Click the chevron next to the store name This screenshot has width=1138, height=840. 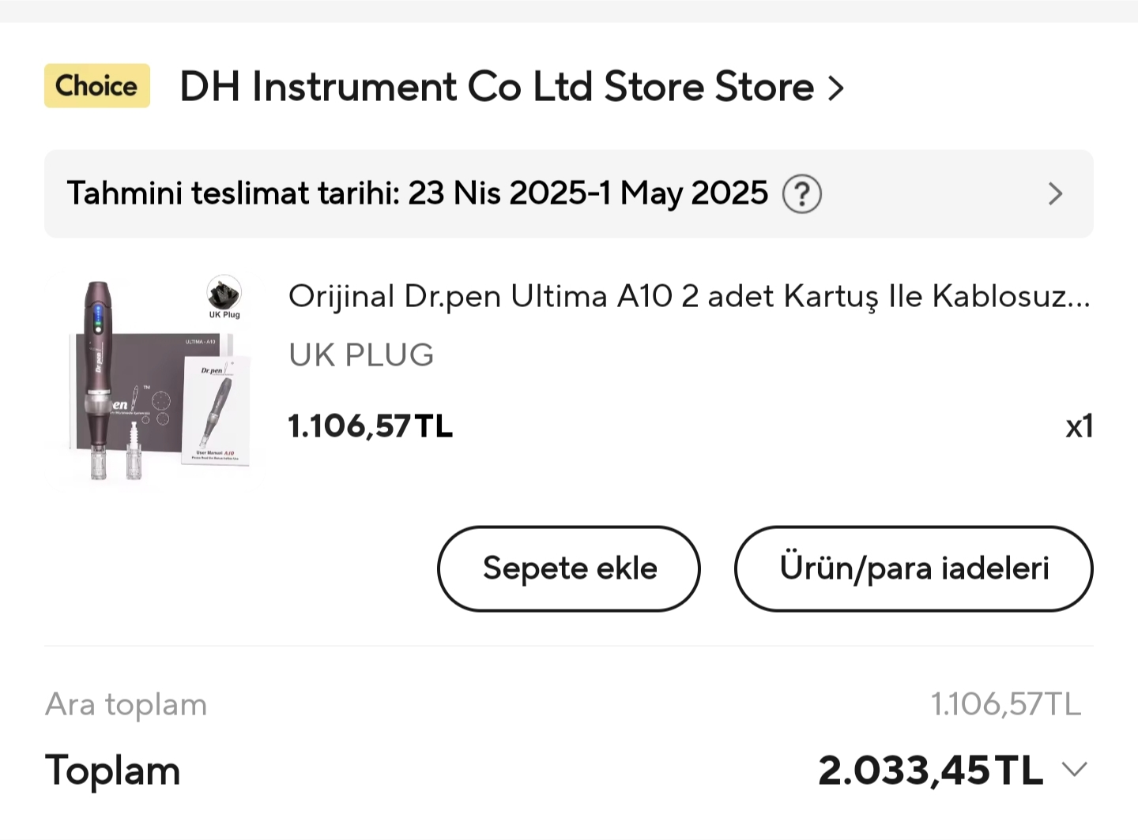(x=836, y=88)
